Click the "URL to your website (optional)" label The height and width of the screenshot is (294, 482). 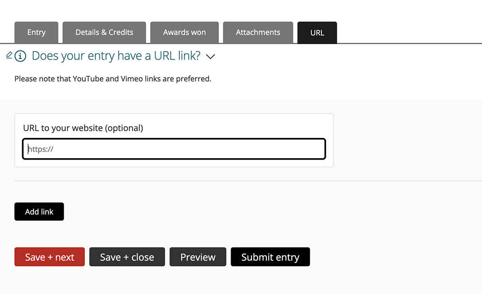pos(83,128)
